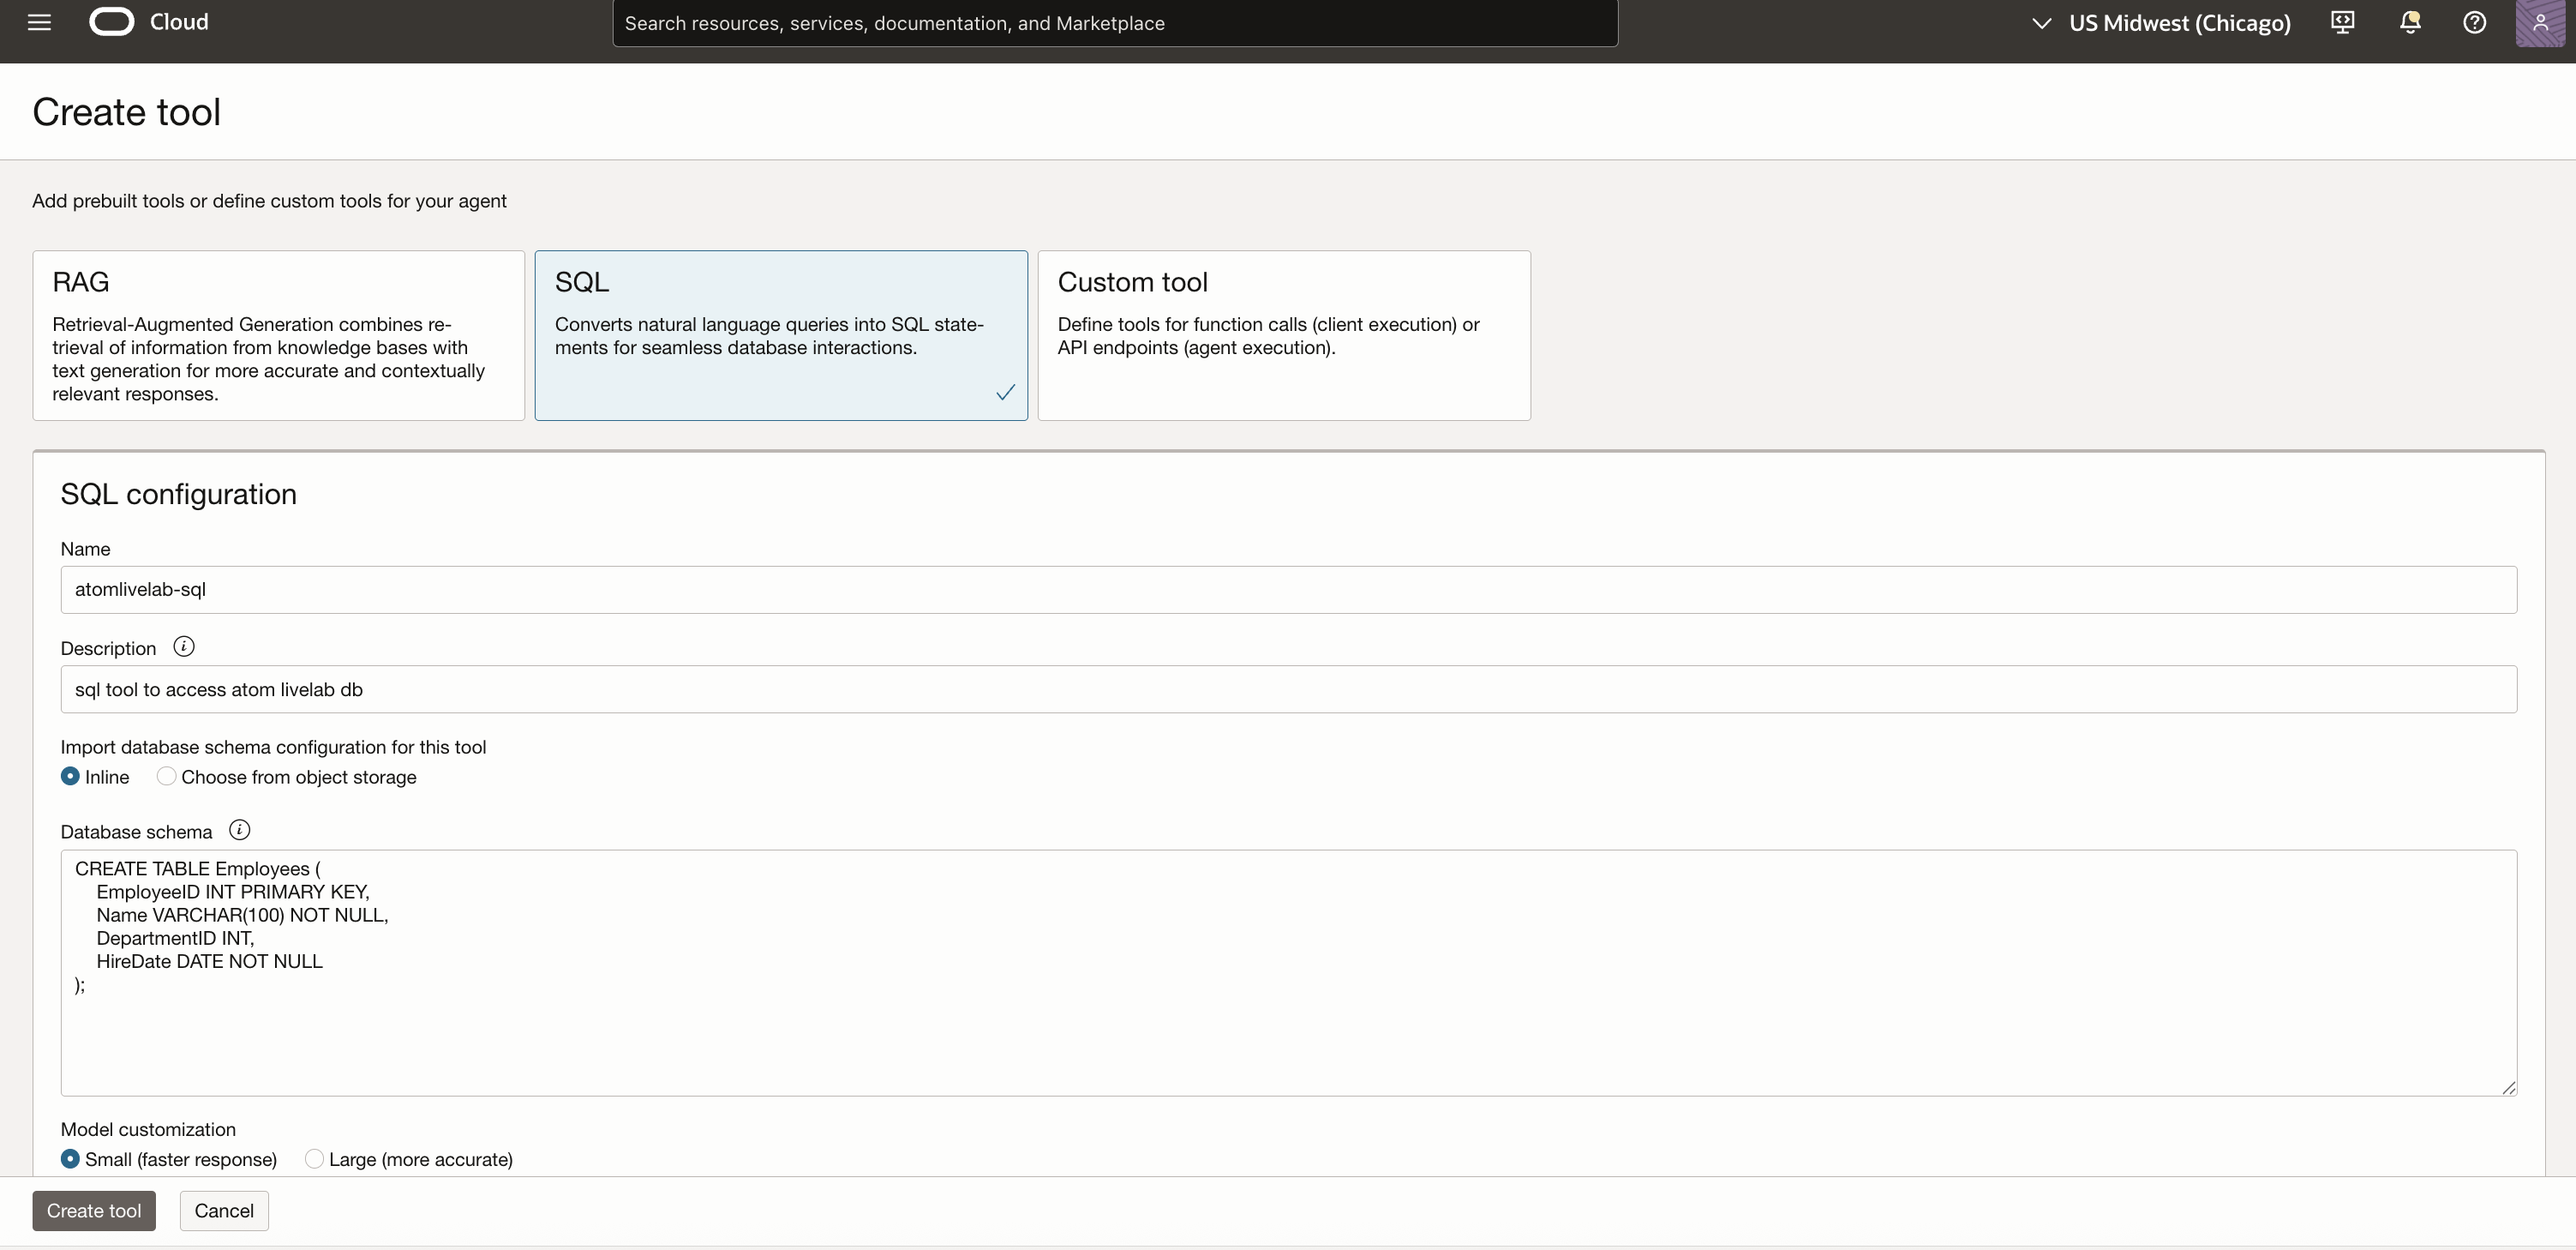Select the RAG tool card
2576x1250 pixels.
pos(278,335)
